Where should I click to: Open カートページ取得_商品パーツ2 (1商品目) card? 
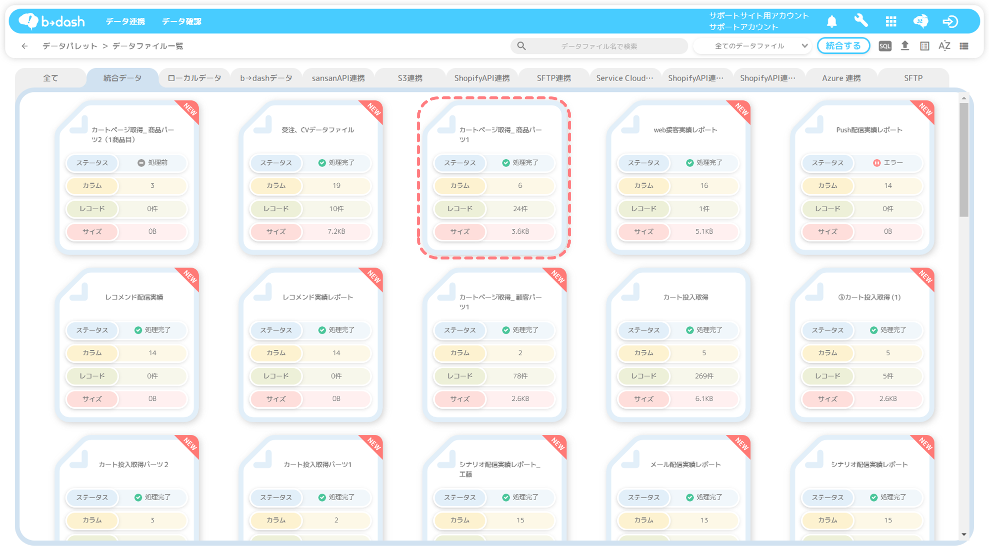(127, 177)
